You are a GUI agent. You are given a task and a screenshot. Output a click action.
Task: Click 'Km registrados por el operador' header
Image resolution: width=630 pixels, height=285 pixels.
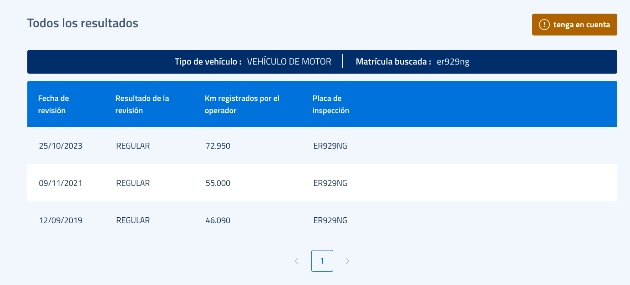pos(242,104)
